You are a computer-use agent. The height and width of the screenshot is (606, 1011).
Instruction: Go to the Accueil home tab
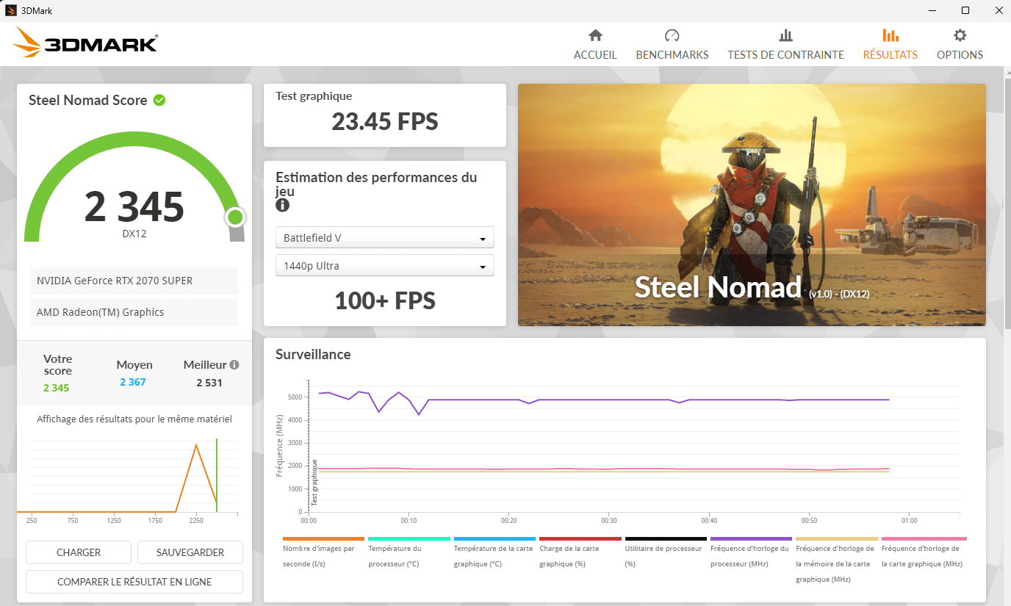click(595, 45)
